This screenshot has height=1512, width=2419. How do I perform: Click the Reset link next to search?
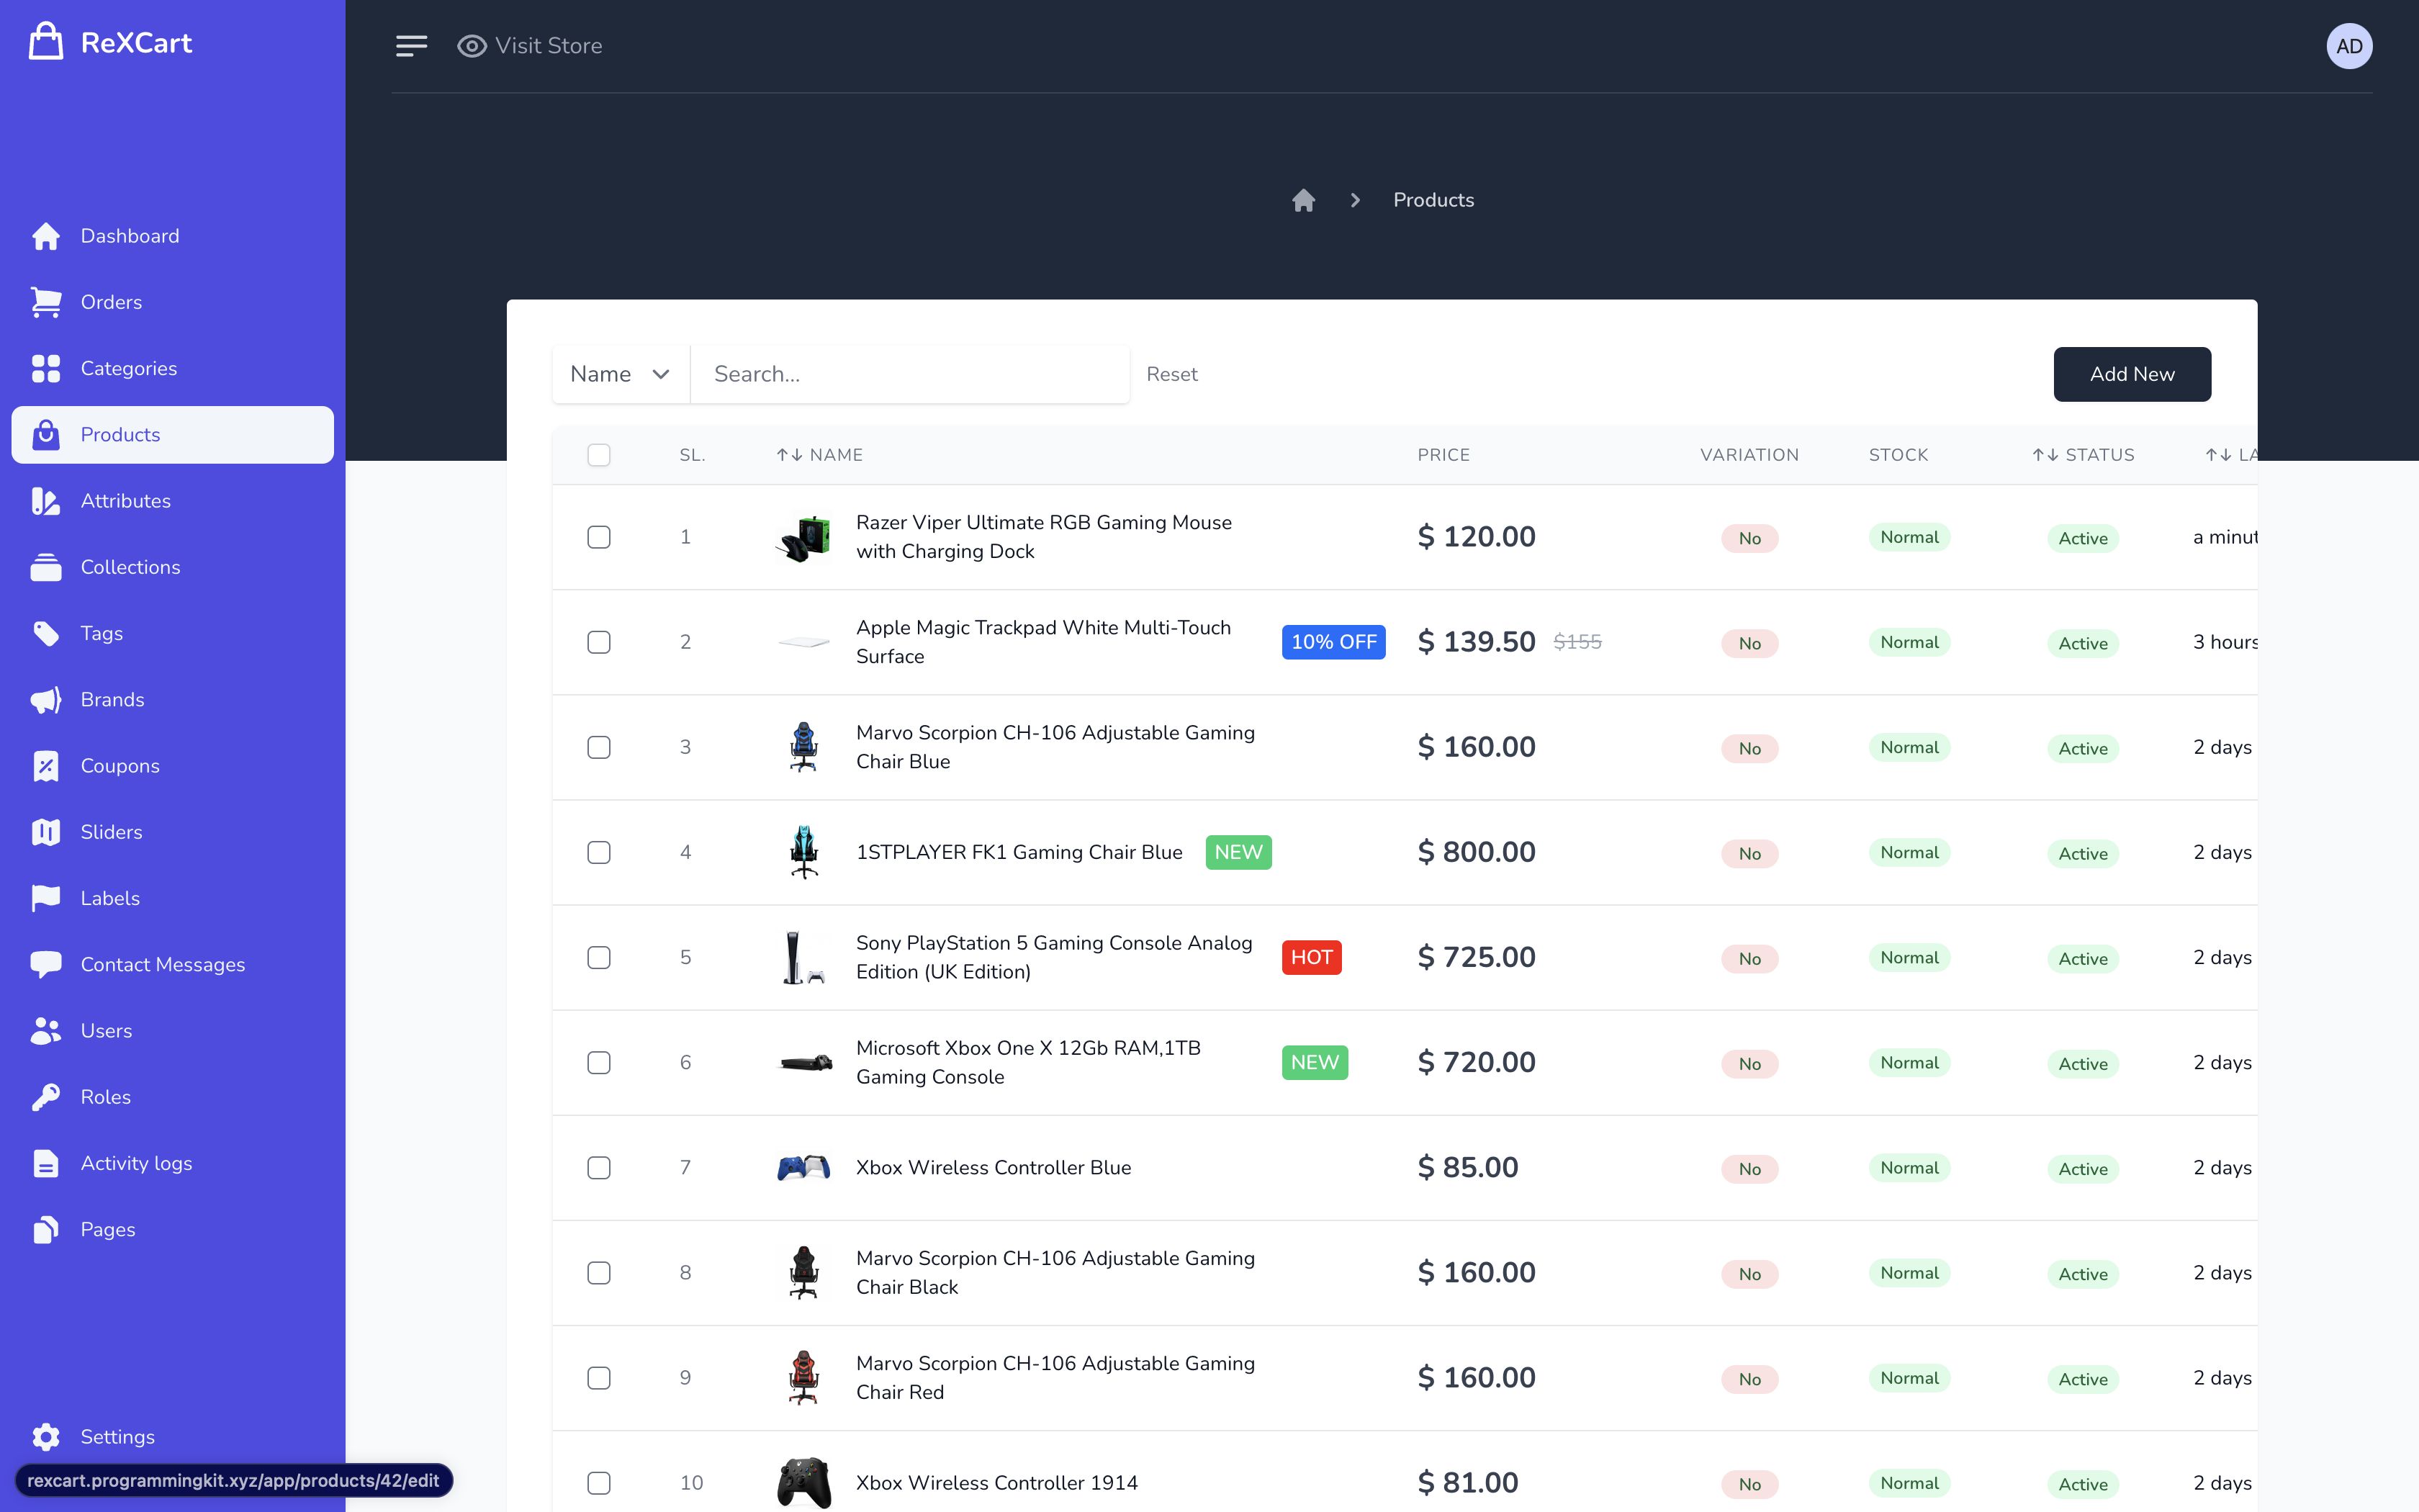point(1171,374)
